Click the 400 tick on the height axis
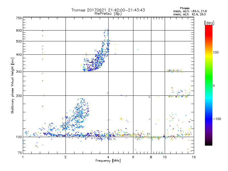 (x=19, y=54)
